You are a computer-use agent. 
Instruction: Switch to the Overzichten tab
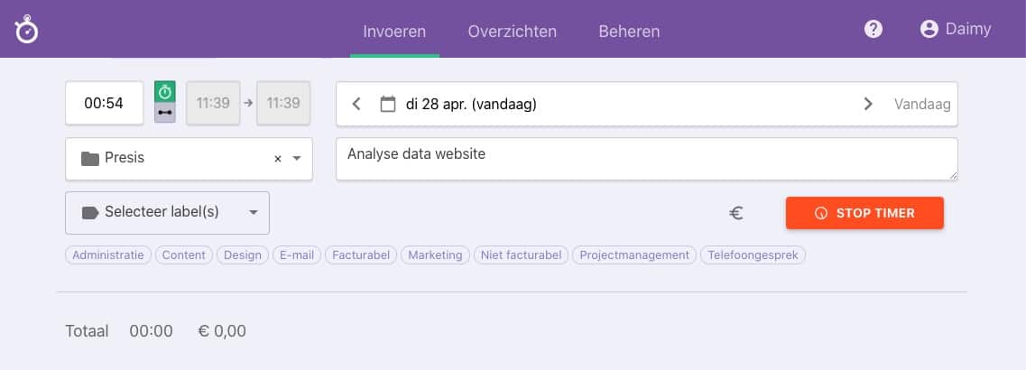click(513, 31)
